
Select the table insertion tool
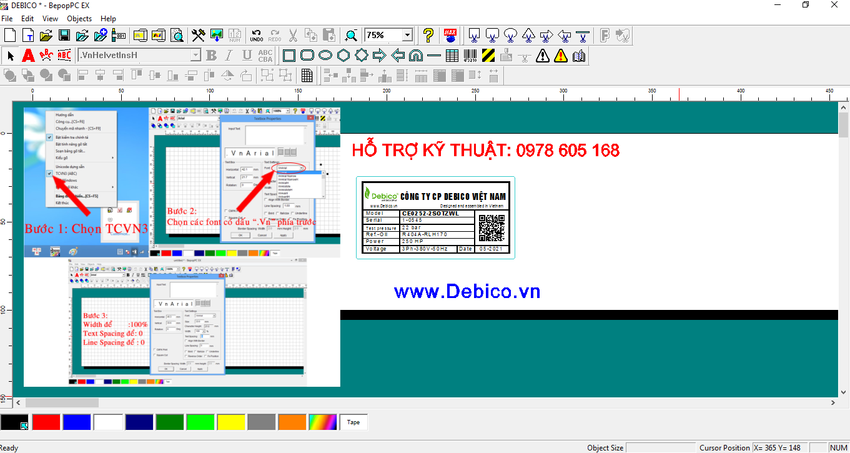click(451, 56)
